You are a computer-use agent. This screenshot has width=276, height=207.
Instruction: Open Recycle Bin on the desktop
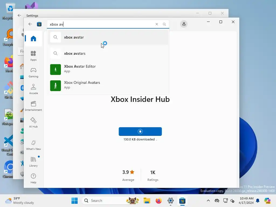tap(7, 11)
